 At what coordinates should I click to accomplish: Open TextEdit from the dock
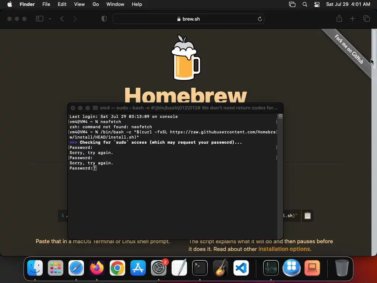click(179, 268)
